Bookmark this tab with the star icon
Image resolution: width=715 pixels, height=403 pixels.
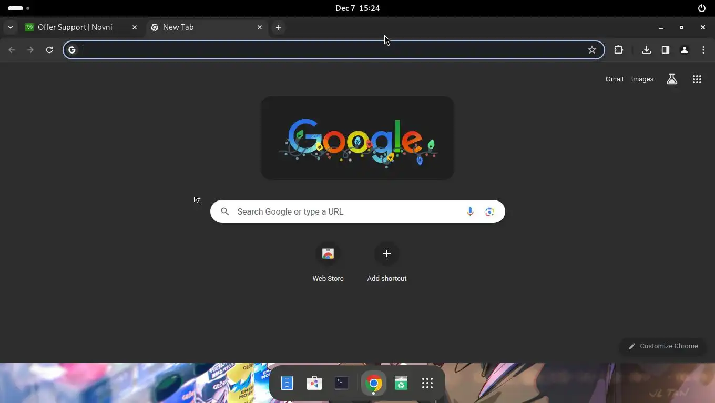click(592, 50)
